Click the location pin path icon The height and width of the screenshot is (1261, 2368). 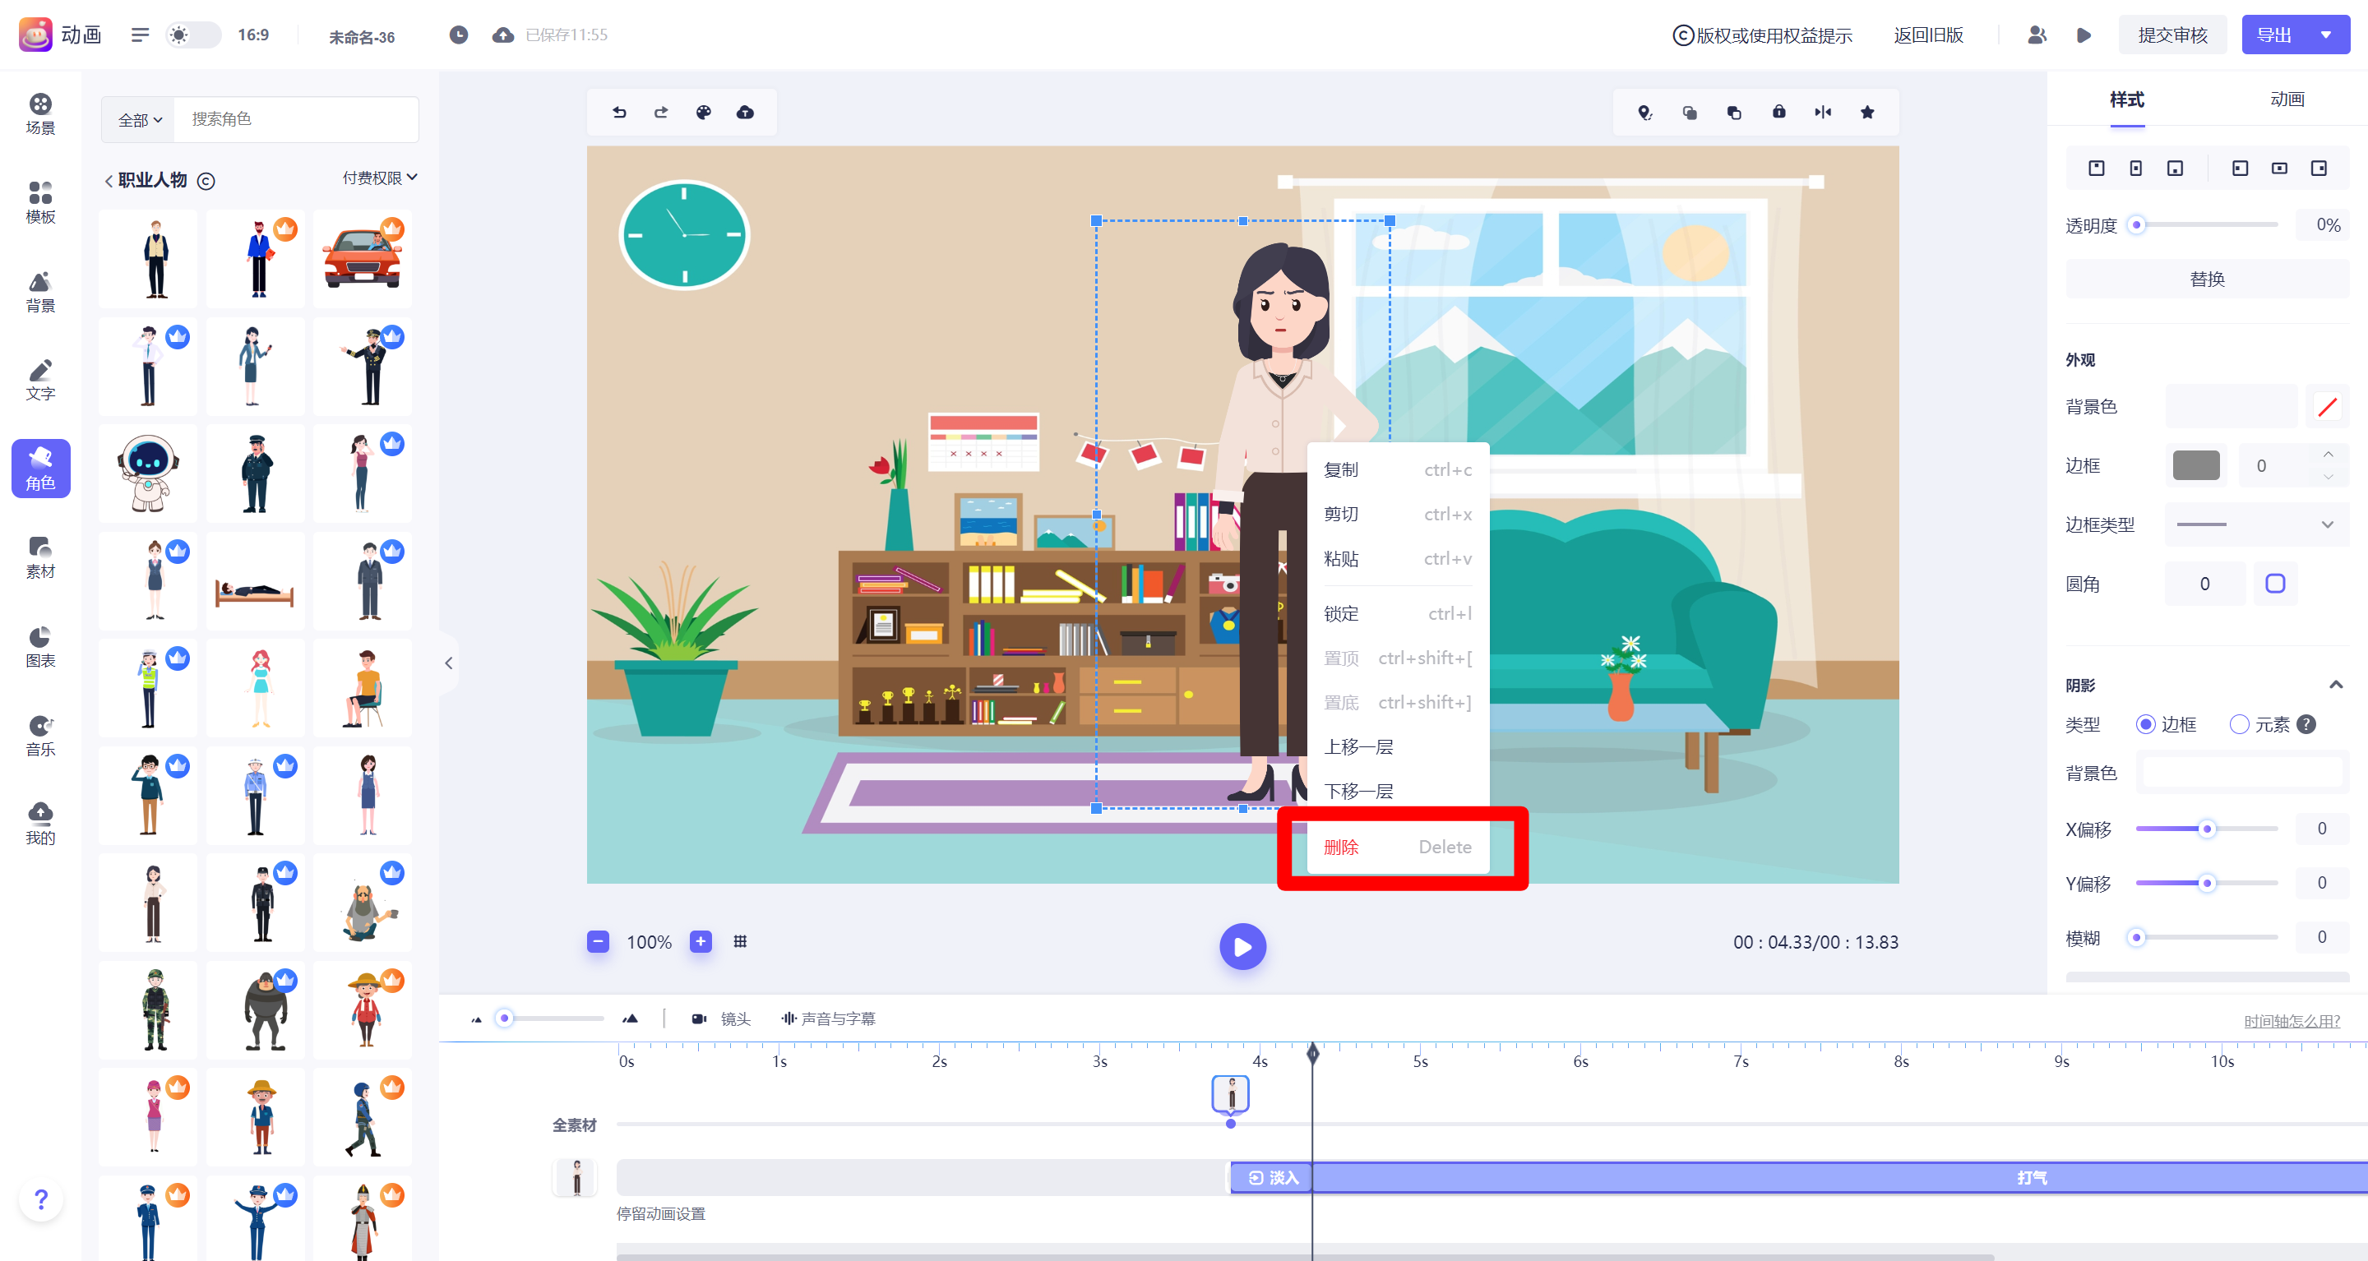click(x=1645, y=112)
